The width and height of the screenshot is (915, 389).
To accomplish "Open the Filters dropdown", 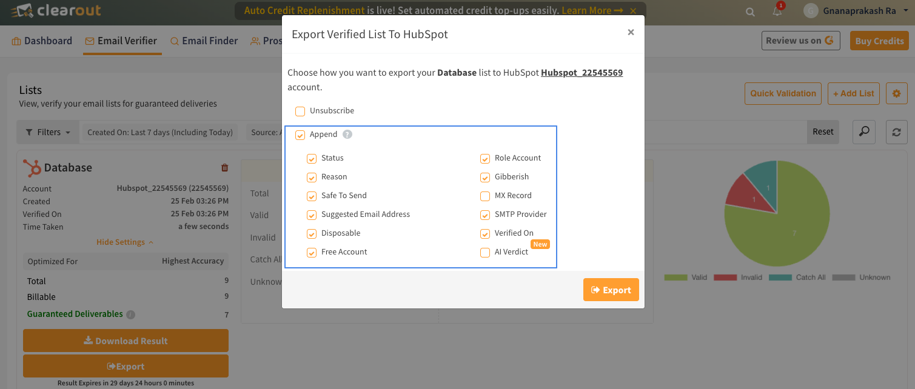I will tap(47, 131).
